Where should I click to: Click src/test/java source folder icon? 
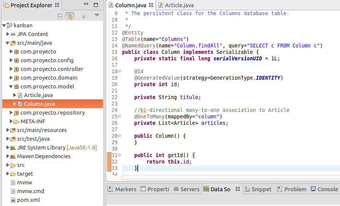[x=13, y=139]
